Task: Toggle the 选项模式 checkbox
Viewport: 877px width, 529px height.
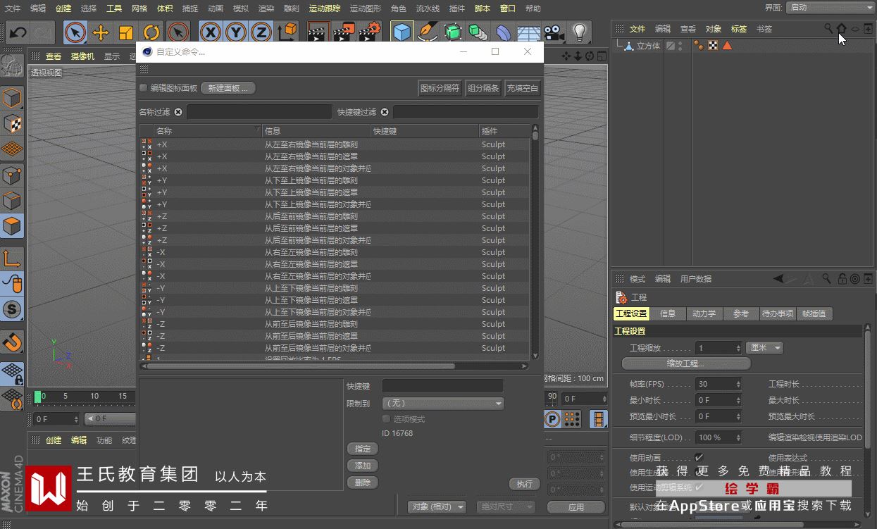Action: point(386,419)
